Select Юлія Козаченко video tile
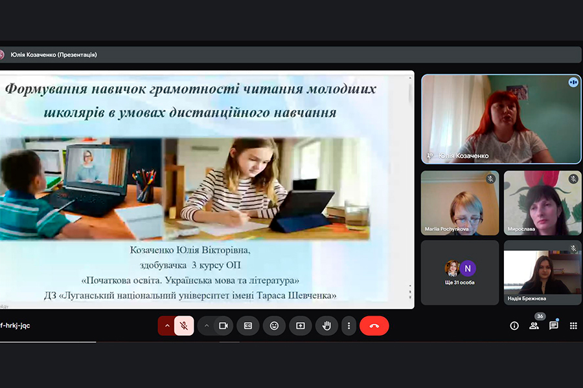Viewport: 583px width, 388px height. [501, 119]
